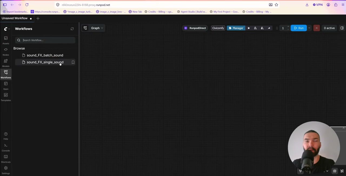This screenshot has height=176, width=346.
Task: Open the Nodes library panel
Action: point(6,51)
